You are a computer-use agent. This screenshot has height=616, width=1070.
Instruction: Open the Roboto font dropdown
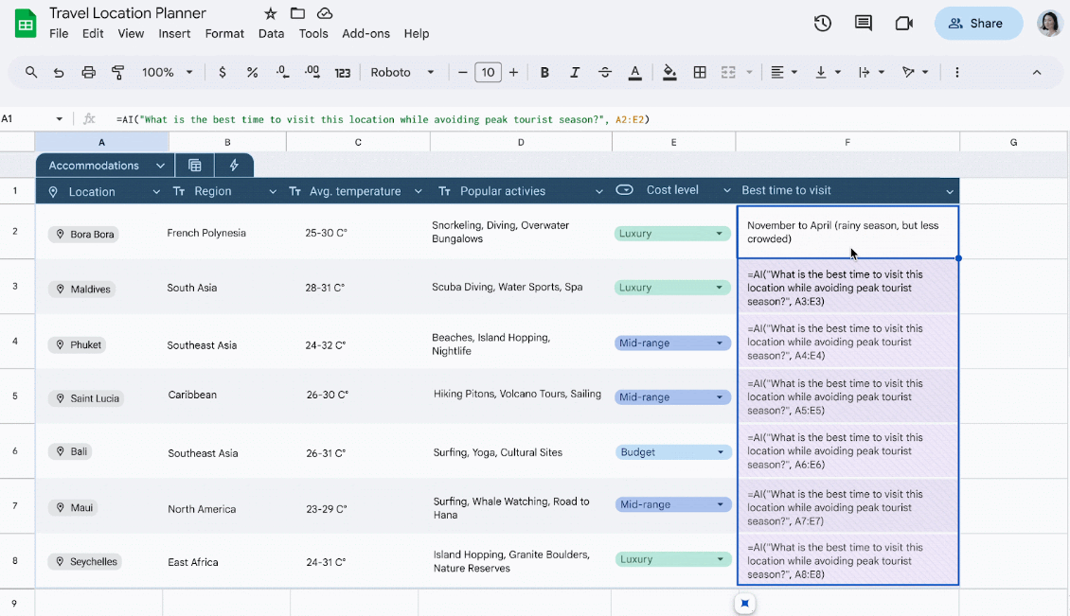[x=402, y=73]
